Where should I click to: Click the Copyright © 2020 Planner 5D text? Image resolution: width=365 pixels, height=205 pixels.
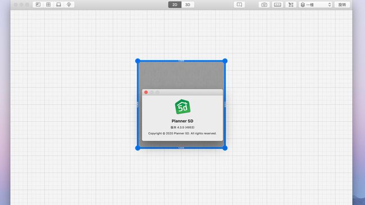pyautogui.click(x=182, y=133)
